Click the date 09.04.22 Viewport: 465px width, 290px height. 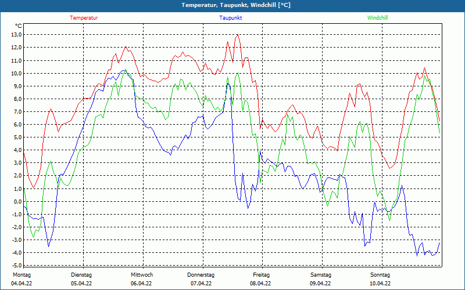point(320,284)
